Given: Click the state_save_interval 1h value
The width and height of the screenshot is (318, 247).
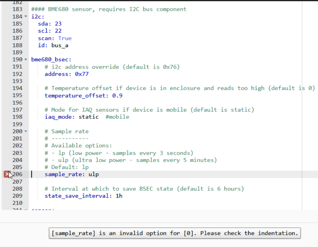Looking at the screenshot, I should [x=119, y=196].
